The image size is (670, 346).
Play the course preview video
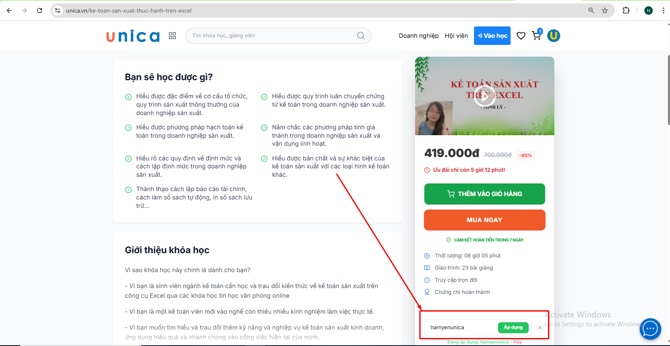484,96
